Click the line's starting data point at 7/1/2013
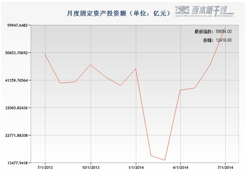Viewport: 247px width, 176px height. (x=45, y=54)
